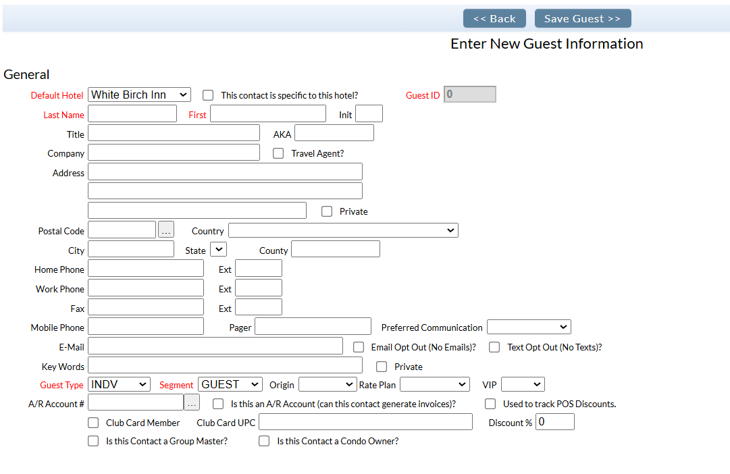Focus the E-Mail text field
The height and width of the screenshot is (474, 730).
coord(215,346)
